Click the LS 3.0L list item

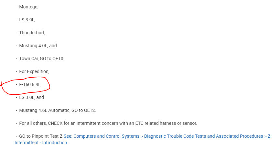click(x=27, y=97)
